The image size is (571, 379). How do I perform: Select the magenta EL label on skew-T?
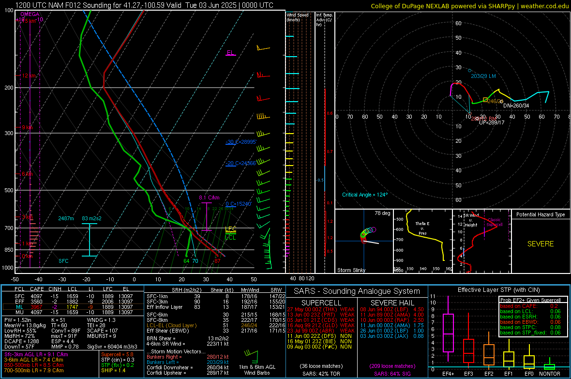click(230, 52)
